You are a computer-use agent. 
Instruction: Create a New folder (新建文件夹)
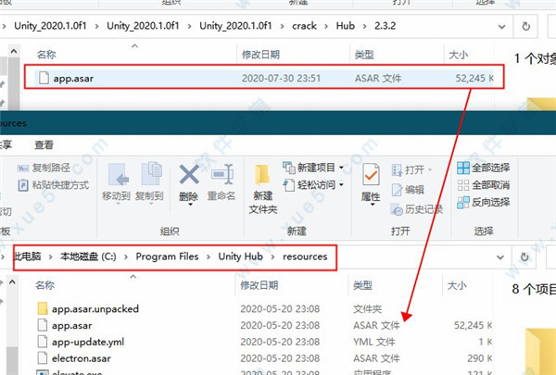263,189
